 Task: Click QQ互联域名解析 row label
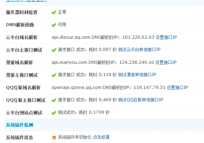tap(23, 88)
